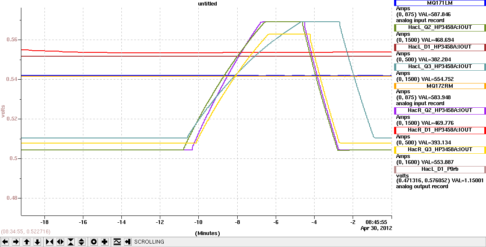Click the value VAL=554.752

(437, 79)
